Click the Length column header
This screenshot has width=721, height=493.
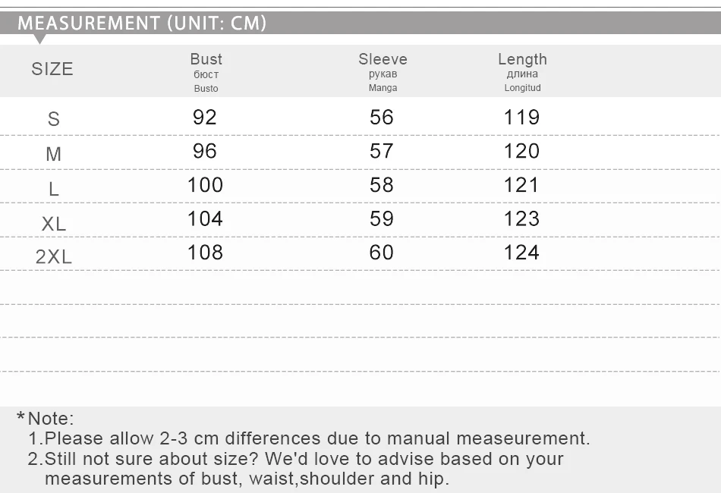[x=522, y=72]
